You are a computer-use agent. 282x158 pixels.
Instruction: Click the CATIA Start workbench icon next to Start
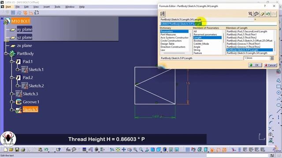coord(2,7)
